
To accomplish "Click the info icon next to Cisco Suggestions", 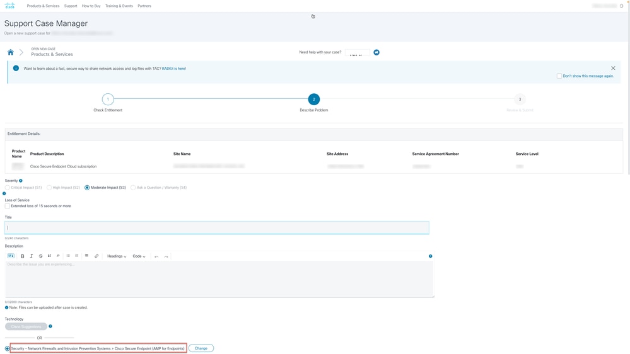I will click(x=50, y=326).
